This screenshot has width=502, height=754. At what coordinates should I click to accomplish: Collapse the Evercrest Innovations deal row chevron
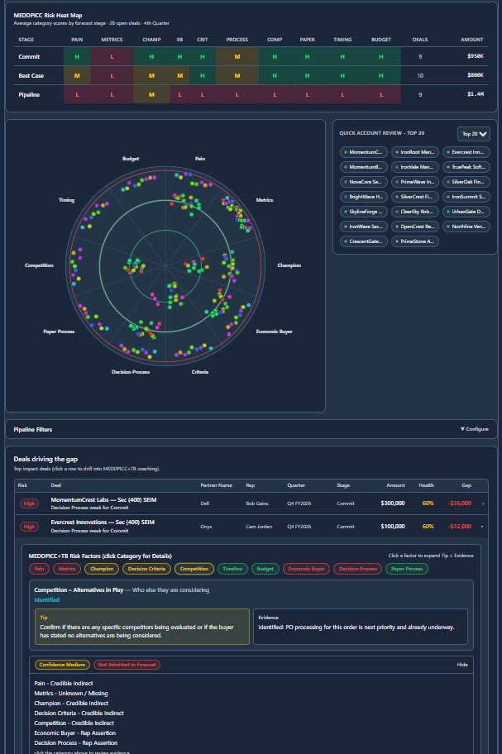(484, 526)
